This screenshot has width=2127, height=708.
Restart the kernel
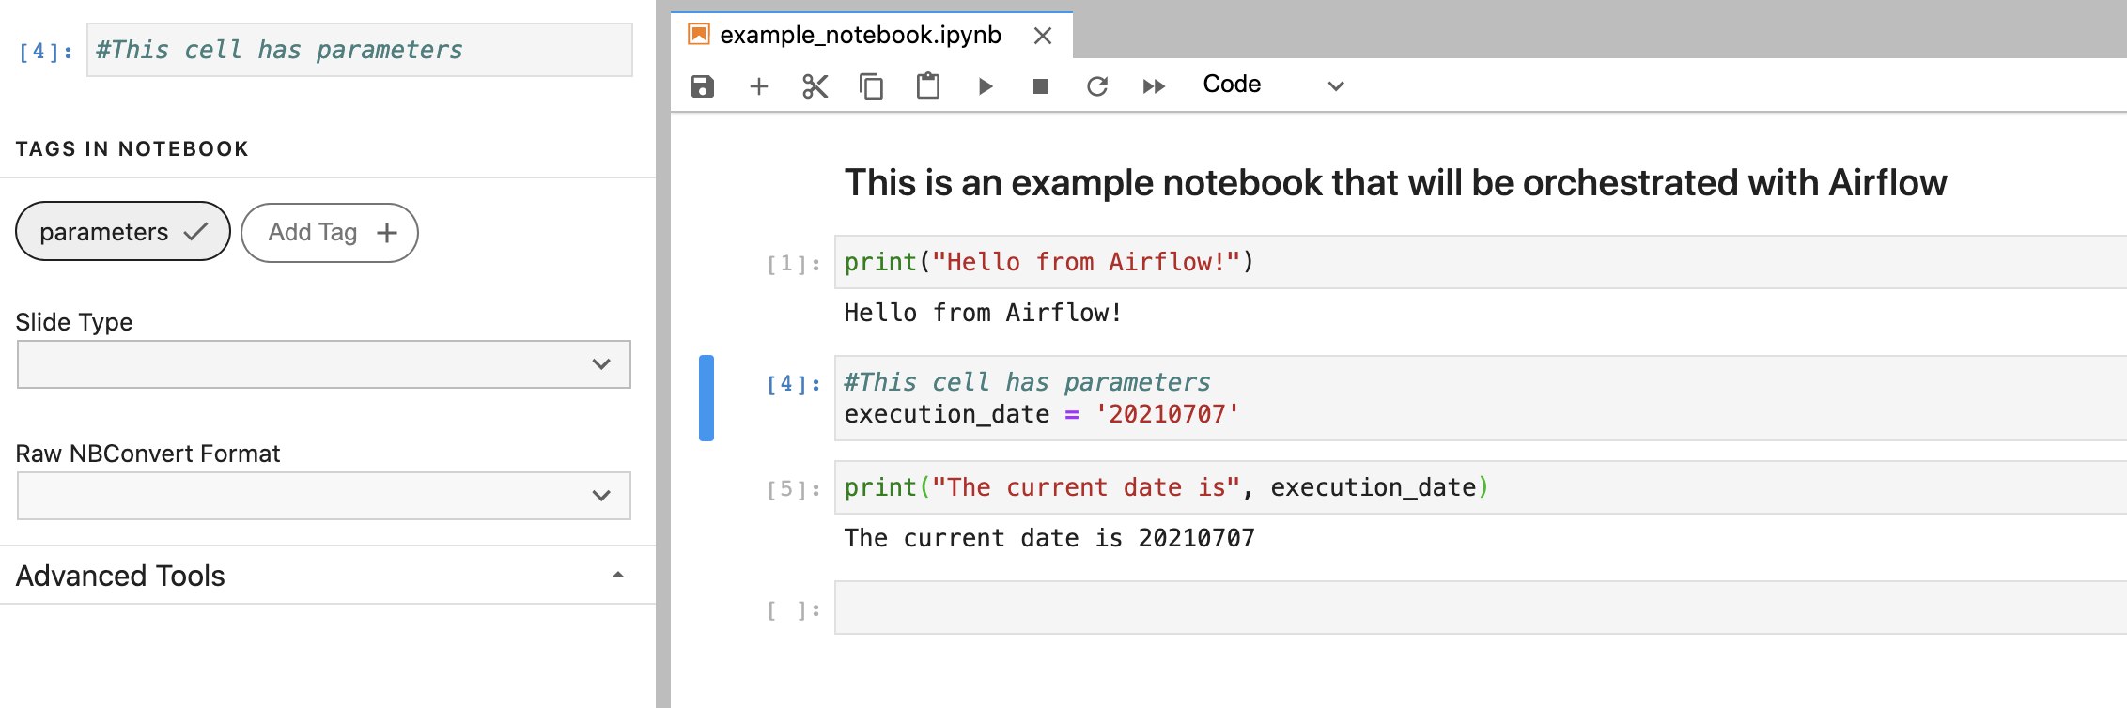1096,86
